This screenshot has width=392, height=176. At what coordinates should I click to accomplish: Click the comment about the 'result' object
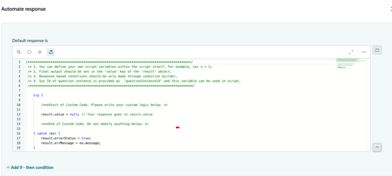point(99,71)
